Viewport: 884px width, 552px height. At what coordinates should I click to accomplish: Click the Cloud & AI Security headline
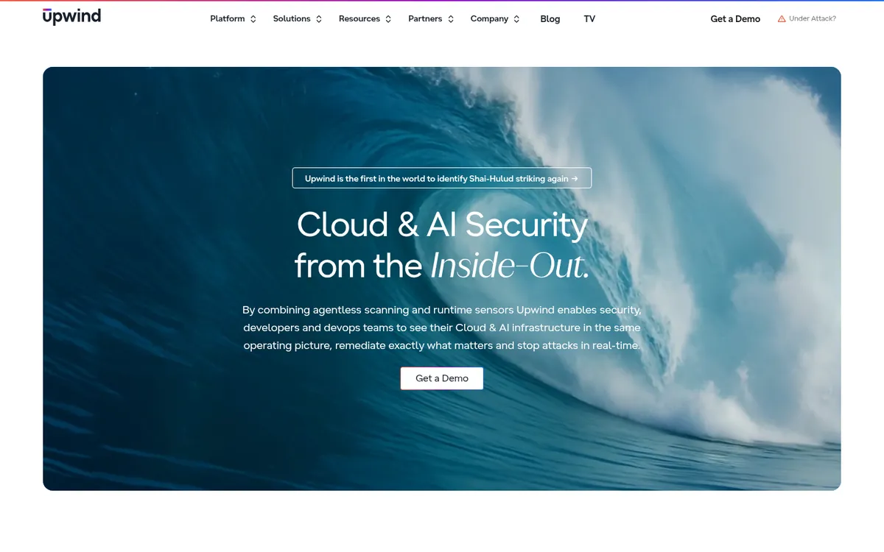(442, 224)
